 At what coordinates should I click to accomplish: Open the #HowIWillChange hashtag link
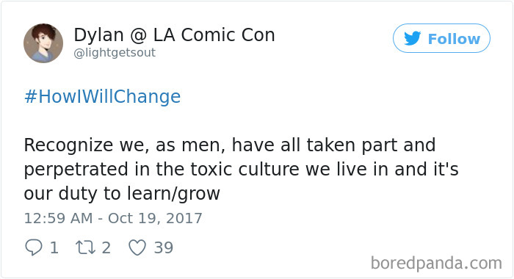click(x=102, y=97)
